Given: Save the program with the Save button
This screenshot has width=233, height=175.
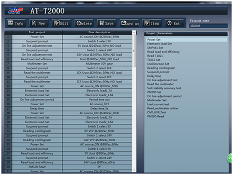Looking at the screenshot, I should (x=106, y=23).
